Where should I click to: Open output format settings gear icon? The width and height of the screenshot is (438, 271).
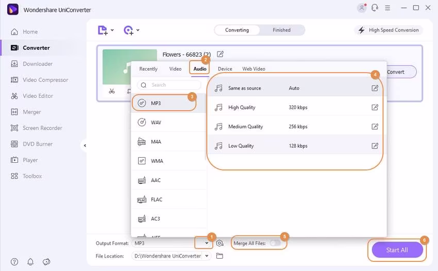(220, 243)
